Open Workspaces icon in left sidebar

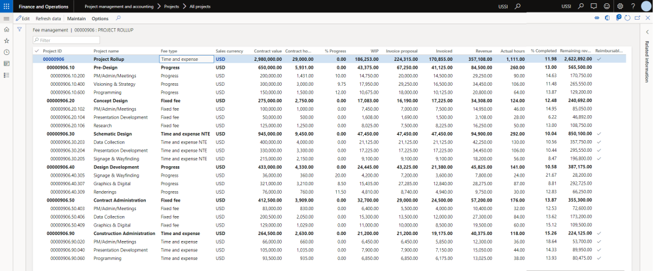(x=7, y=63)
